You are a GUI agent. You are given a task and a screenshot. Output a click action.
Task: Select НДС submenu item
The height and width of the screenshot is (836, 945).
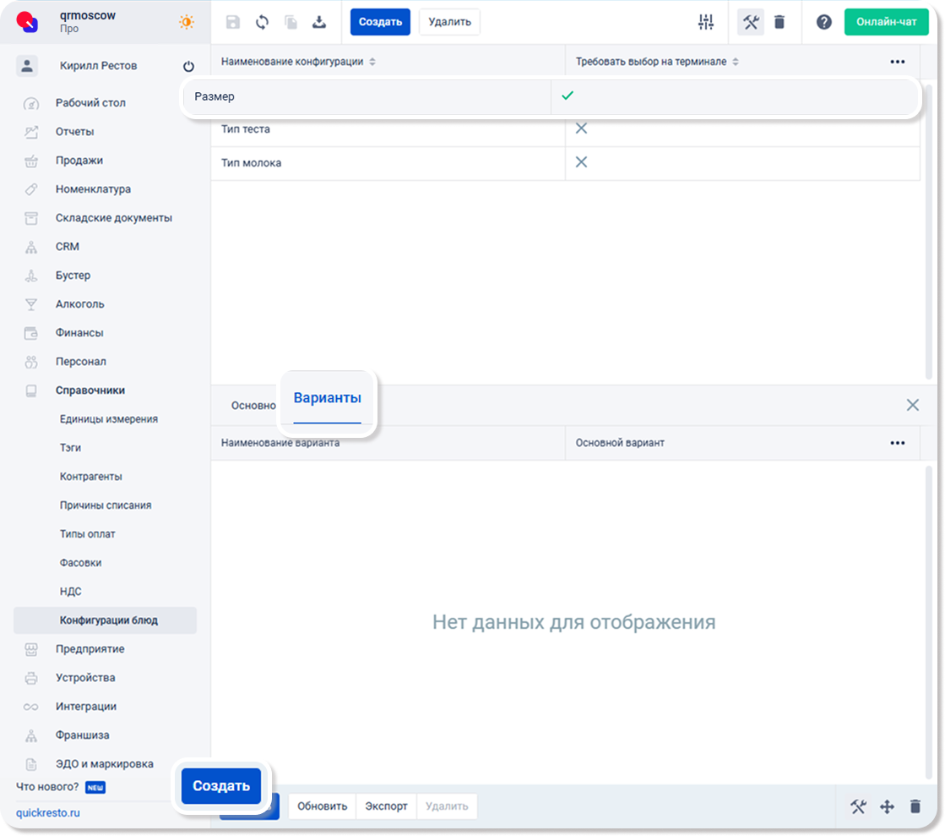coord(70,592)
